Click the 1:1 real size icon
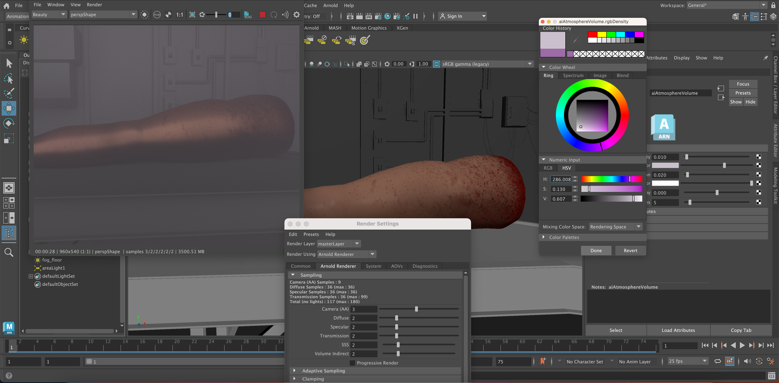The image size is (779, 383). (179, 15)
